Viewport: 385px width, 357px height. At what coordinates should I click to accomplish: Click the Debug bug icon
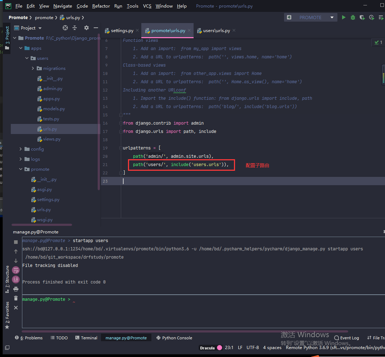[x=353, y=17]
